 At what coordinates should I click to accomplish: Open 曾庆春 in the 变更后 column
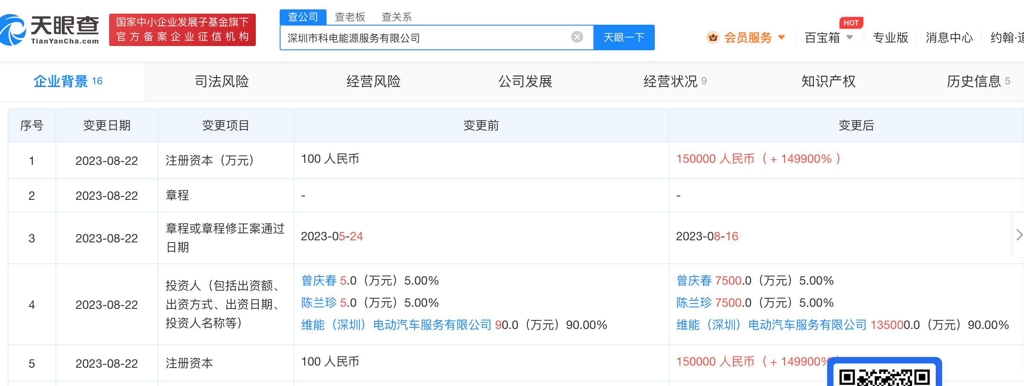(694, 281)
